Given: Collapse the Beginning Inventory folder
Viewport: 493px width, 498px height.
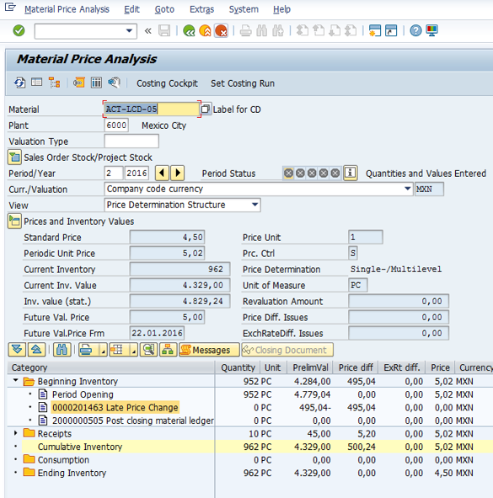Looking at the screenshot, I should coord(15,380).
